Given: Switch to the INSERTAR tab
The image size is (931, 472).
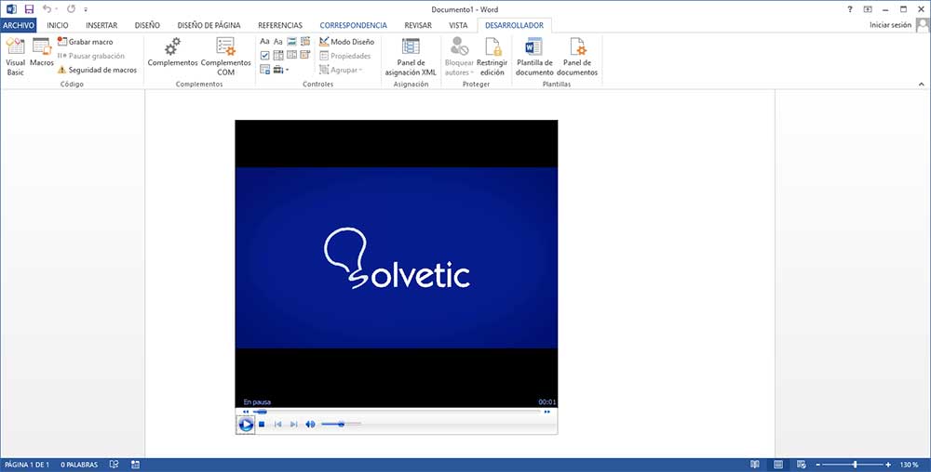Looking at the screenshot, I should 101,25.
